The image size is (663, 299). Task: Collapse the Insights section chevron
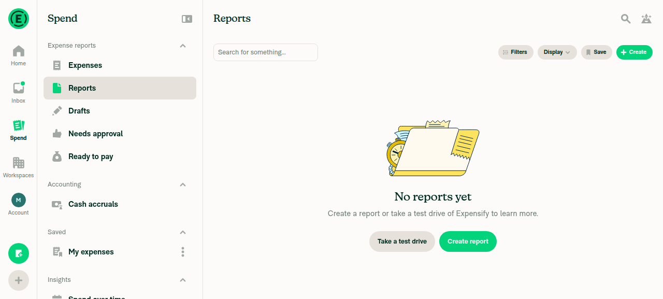[x=183, y=280]
